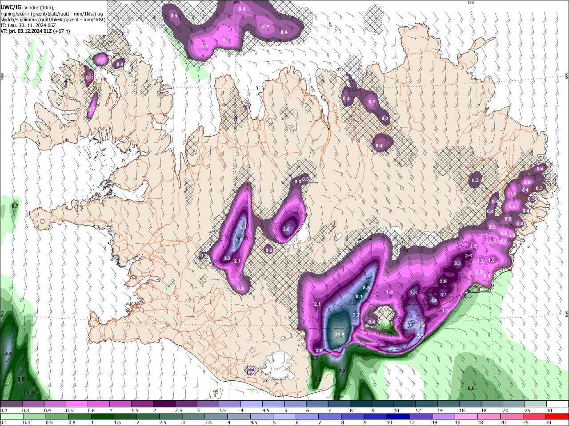Click upper legend swatch between 4 and 4.5
569x426 pixels.
pos(252,404)
